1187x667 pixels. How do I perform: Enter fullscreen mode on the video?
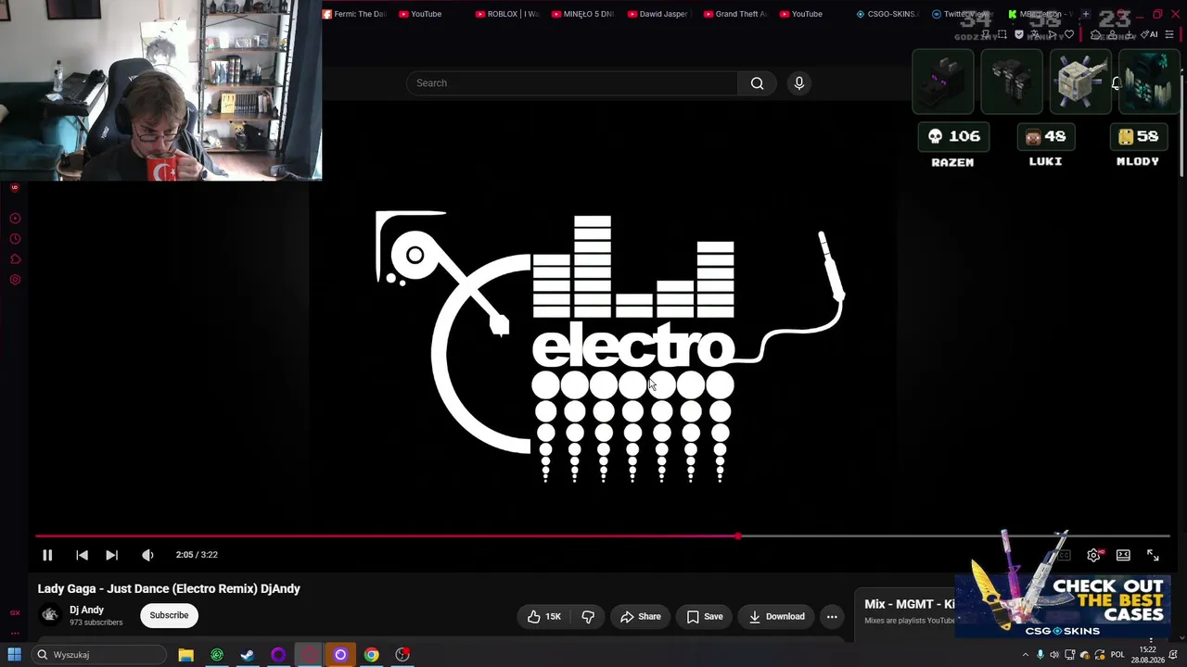pos(1153,555)
